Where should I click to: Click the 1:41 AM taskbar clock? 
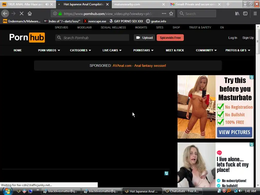(x=250, y=191)
